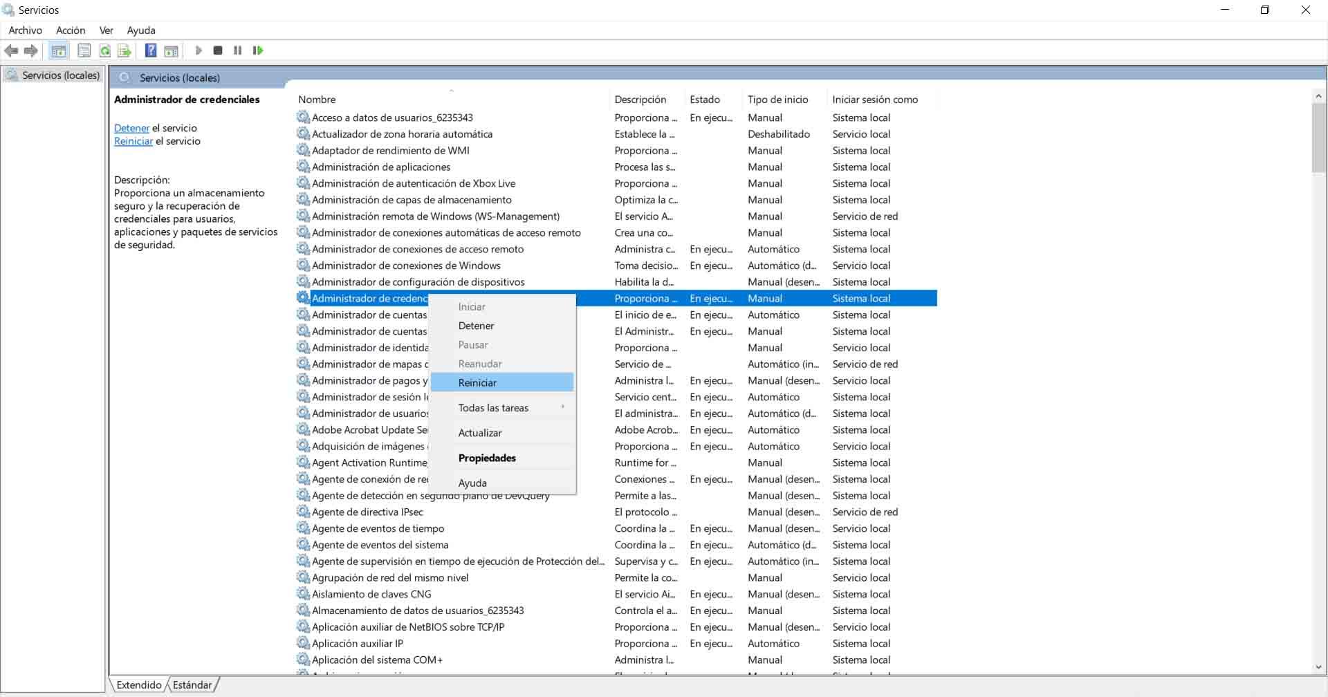Click the vertical scrollbar thumb
The width and height of the screenshot is (1328, 697).
click(x=1319, y=138)
